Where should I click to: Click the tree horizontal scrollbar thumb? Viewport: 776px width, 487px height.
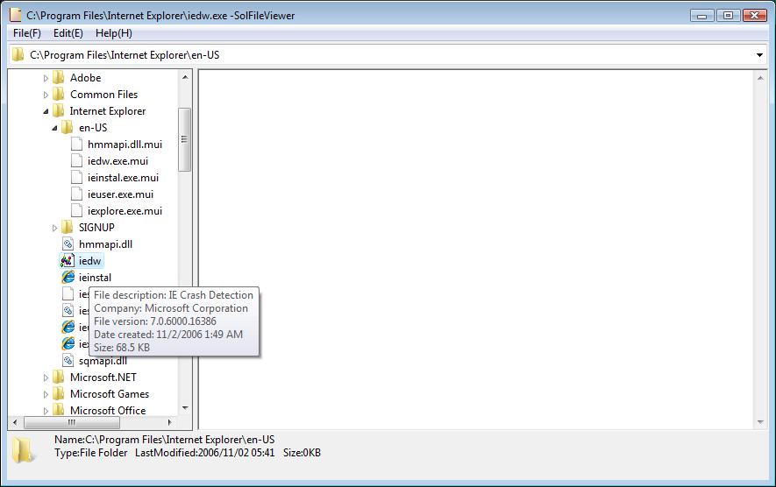point(72,422)
